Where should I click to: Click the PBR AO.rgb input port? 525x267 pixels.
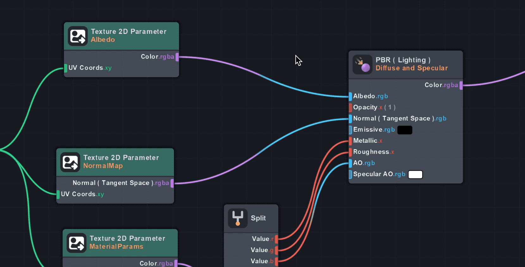point(350,163)
